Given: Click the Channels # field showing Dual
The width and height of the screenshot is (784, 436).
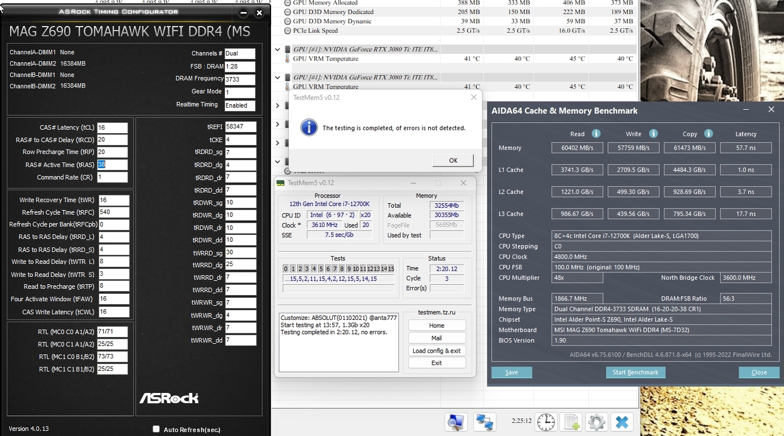Looking at the screenshot, I should [240, 54].
